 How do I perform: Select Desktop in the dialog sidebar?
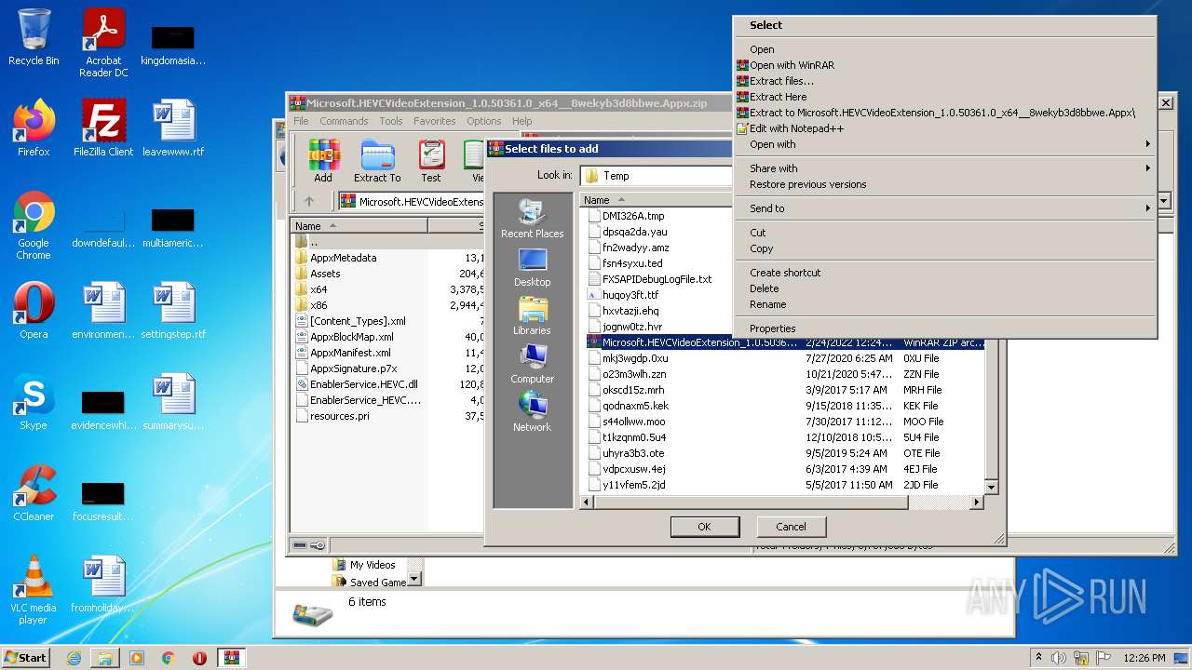coord(533,267)
